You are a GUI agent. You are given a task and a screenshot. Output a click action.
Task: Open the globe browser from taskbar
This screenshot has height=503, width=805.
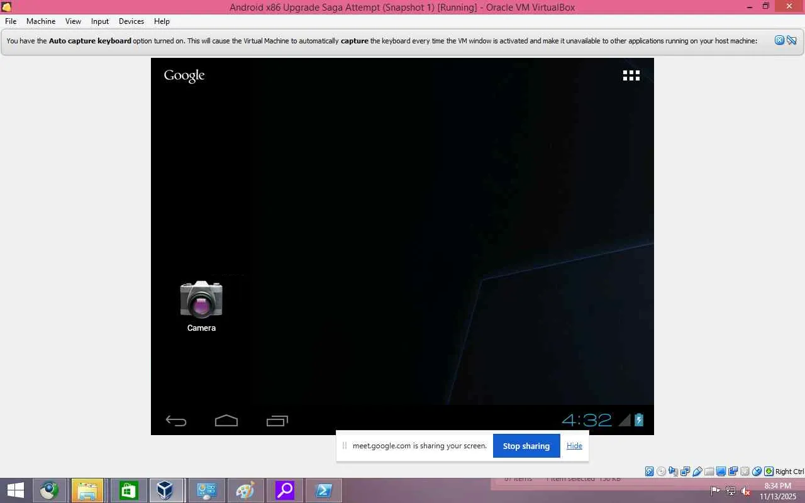click(x=49, y=490)
